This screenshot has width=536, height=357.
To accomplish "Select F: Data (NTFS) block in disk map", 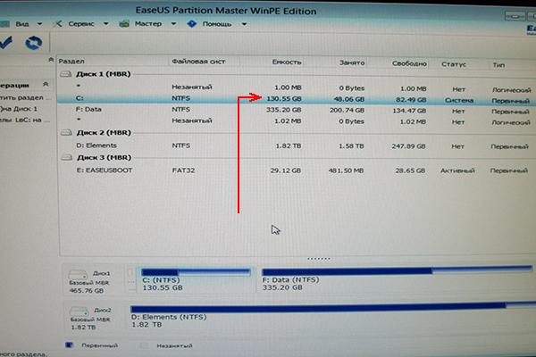I will 397,280.
